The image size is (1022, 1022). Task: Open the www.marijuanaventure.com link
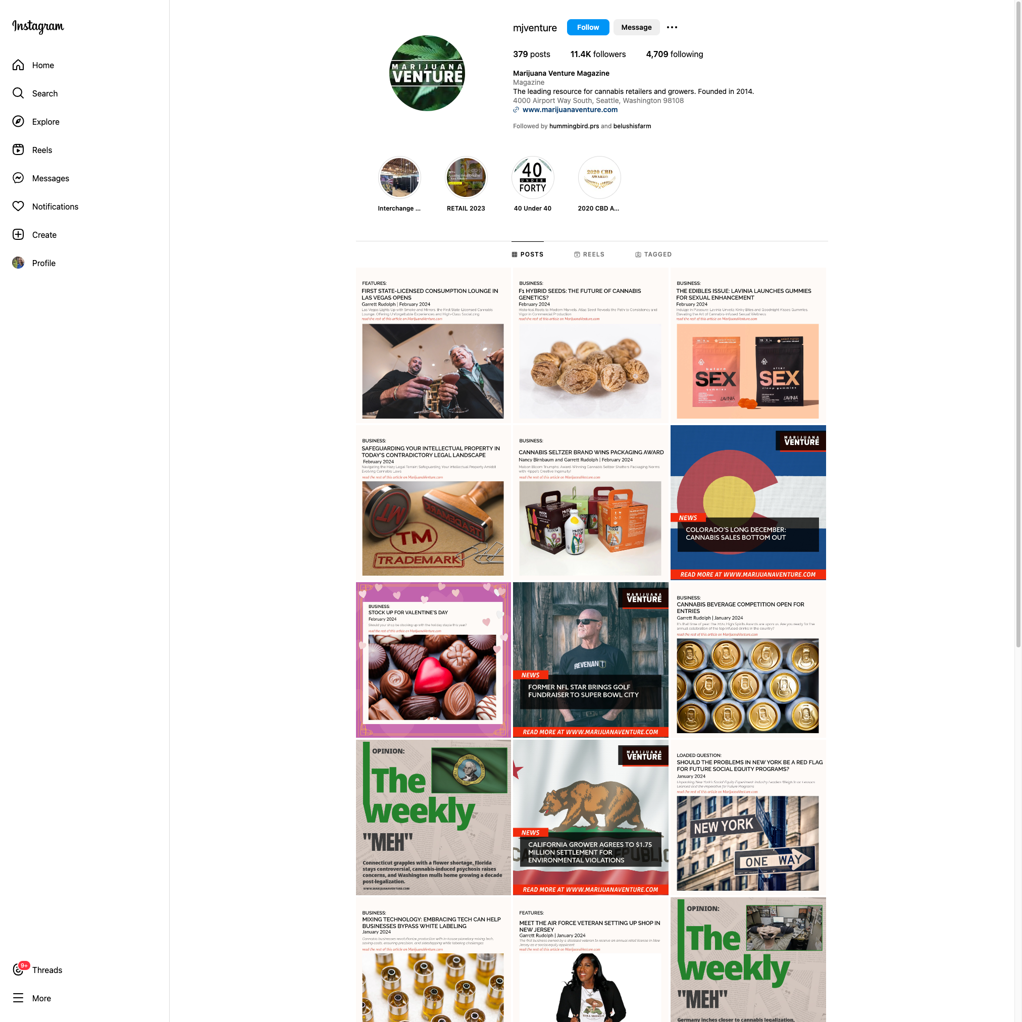570,110
